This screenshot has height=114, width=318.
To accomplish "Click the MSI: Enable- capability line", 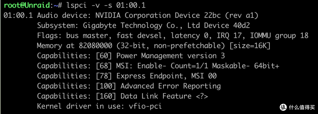I will point(158,66).
